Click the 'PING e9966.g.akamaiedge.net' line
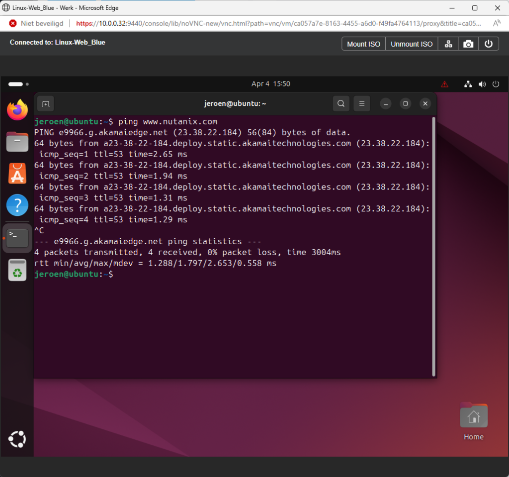The image size is (509, 477). click(192, 133)
